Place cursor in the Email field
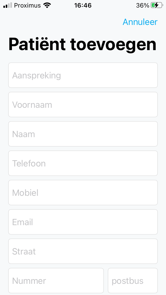The width and height of the screenshot is (166, 295). pyautogui.click(x=83, y=222)
